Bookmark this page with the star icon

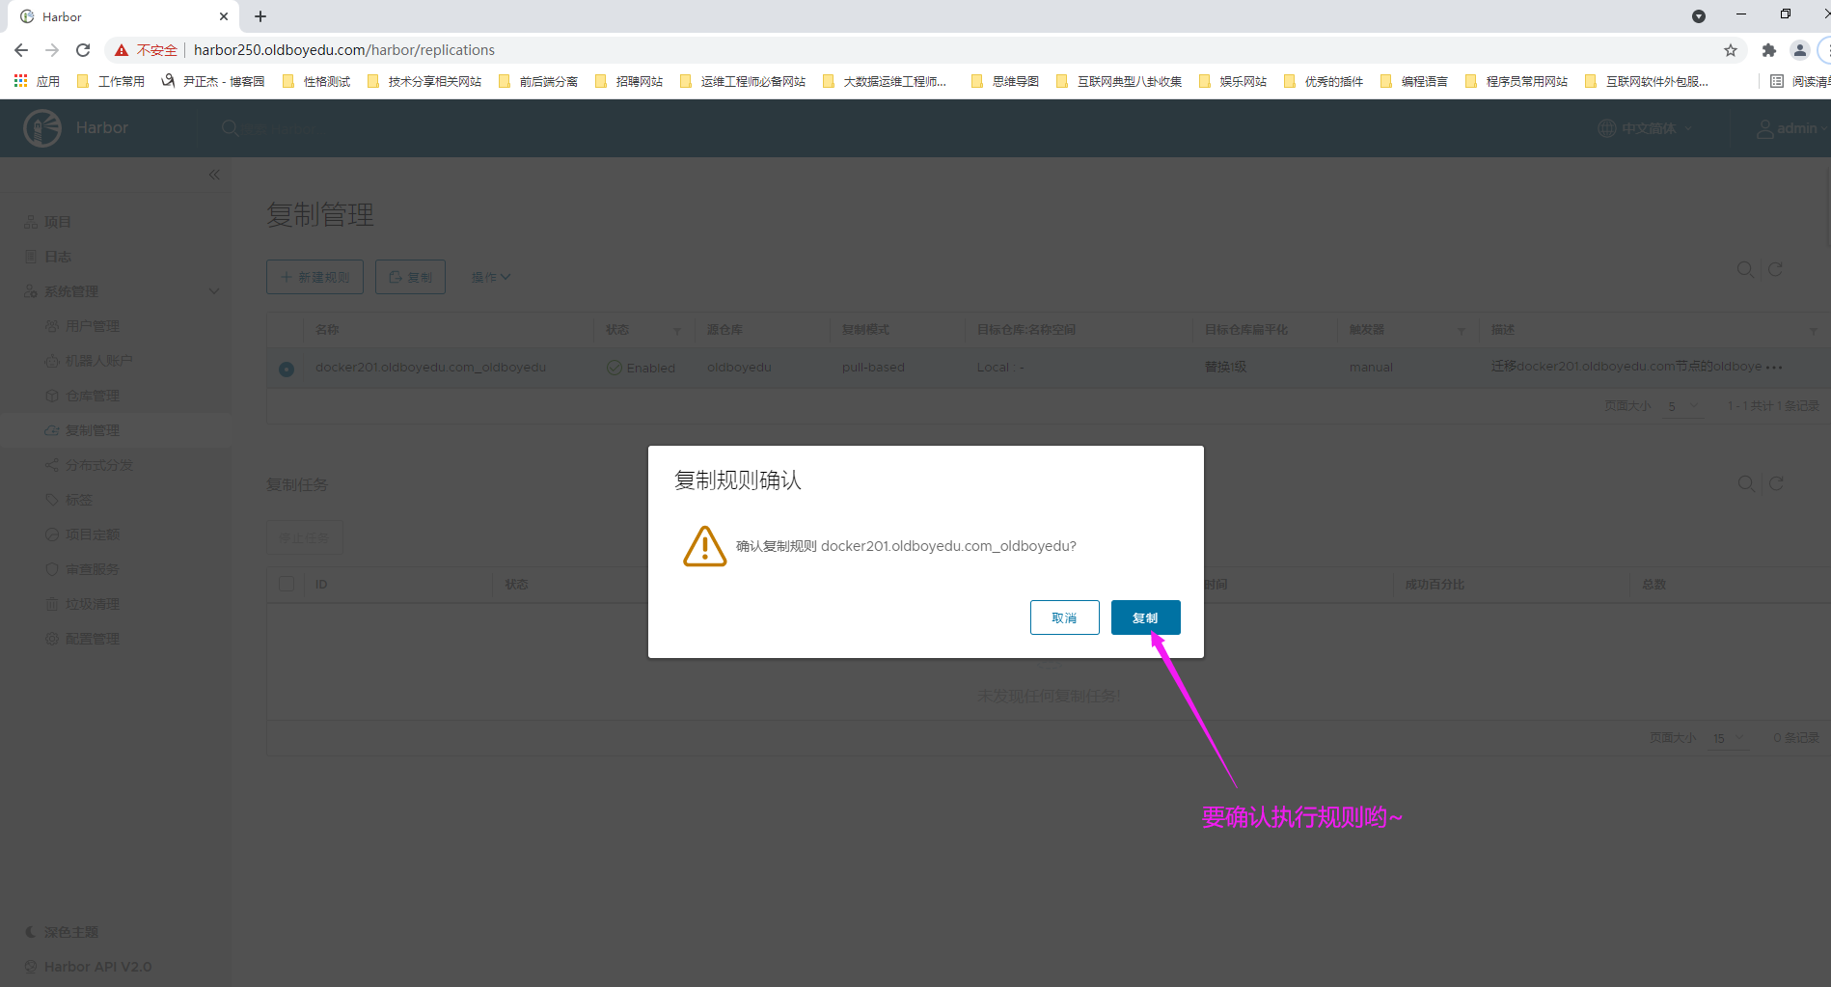[x=1731, y=50]
